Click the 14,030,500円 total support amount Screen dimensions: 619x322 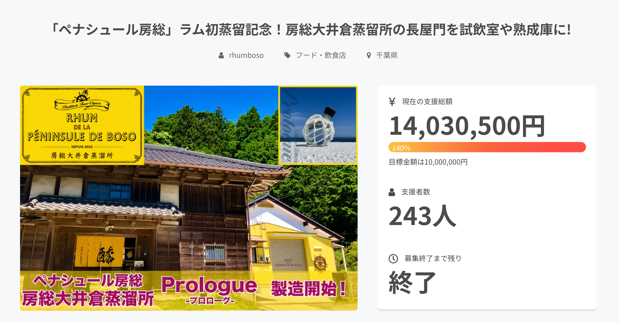point(467,126)
